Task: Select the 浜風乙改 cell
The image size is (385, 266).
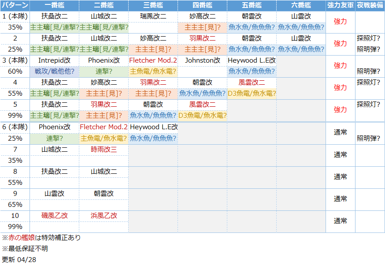Action: [x=104, y=216]
